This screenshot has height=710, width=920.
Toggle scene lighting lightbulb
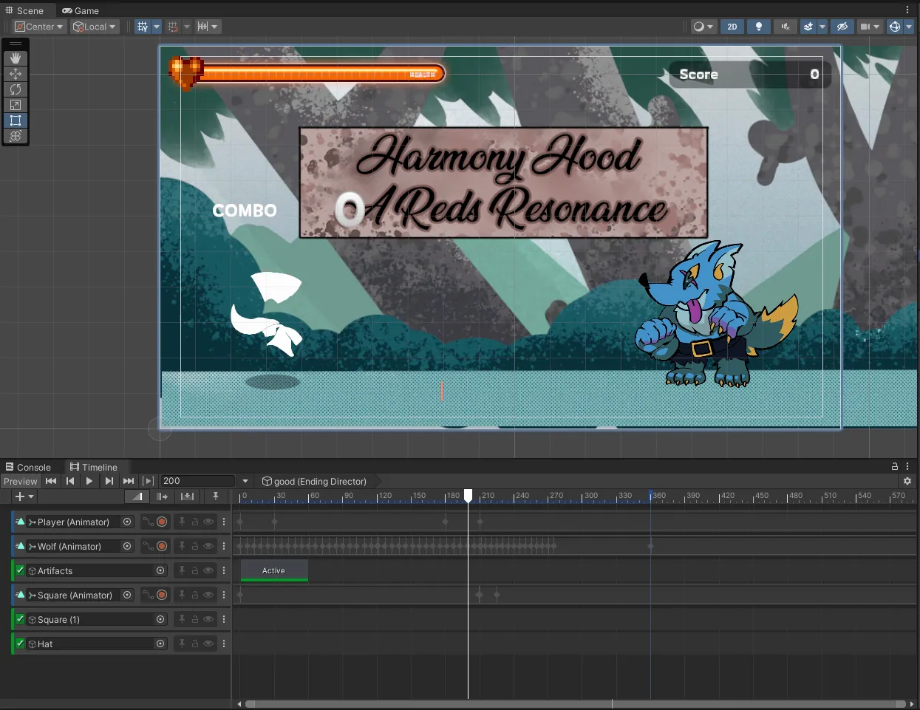[758, 27]
